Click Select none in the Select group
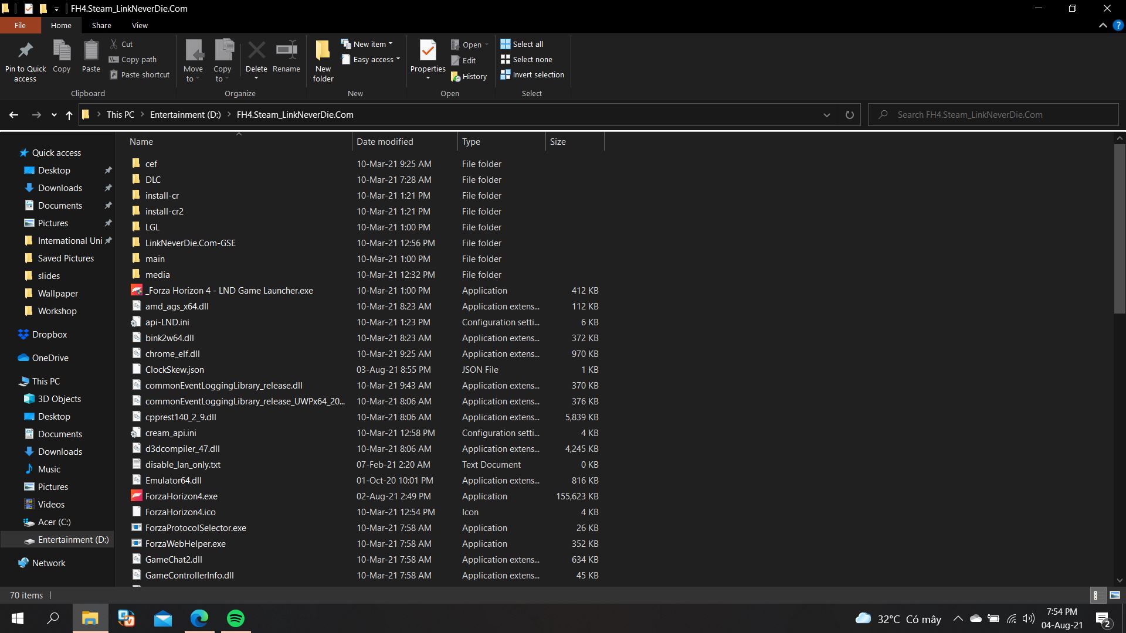 531,60
